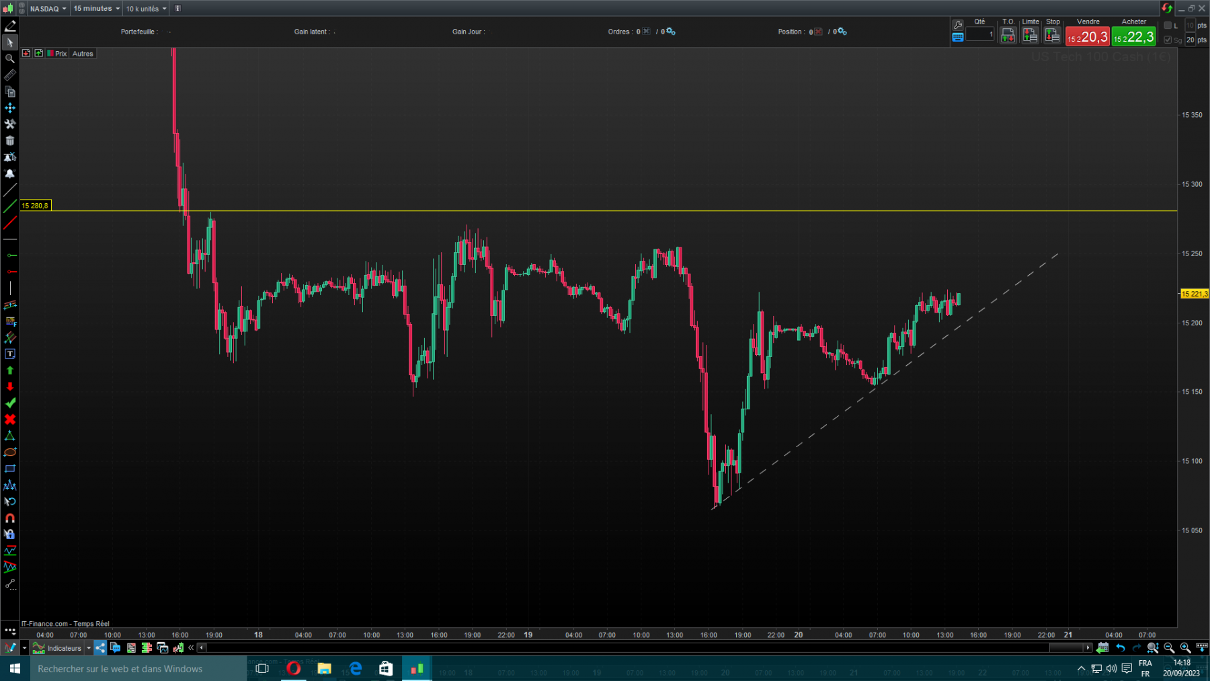Image resolution: width=1210 pixels, height=681 pixels.
Task: Click the Indicateurs button
Action: (x=58, y=648)
